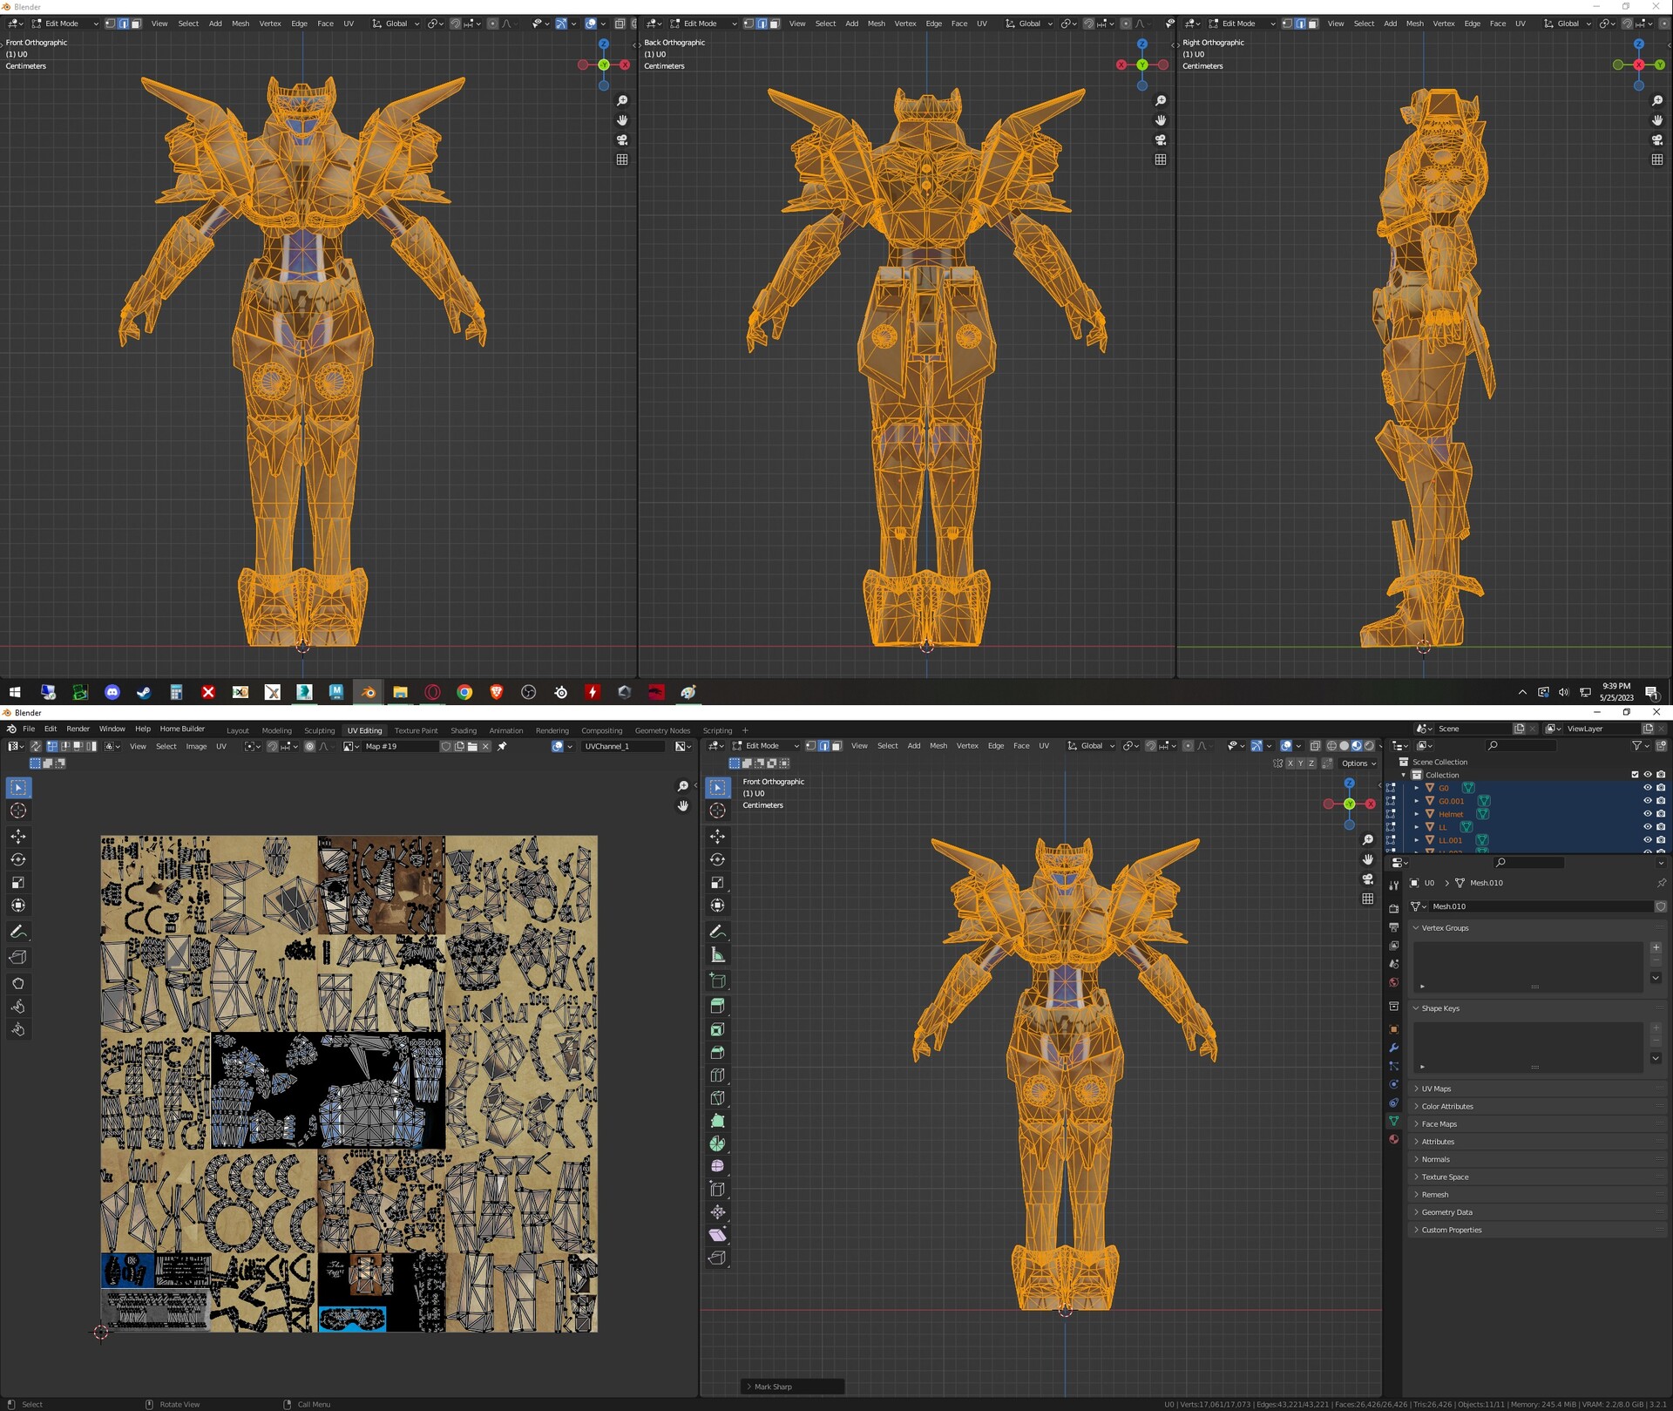Image resolution: width=1673 pixels, height=1411 pixels.
Task: Click the Options button in viewport header
Action: [x=1358, y=763]
